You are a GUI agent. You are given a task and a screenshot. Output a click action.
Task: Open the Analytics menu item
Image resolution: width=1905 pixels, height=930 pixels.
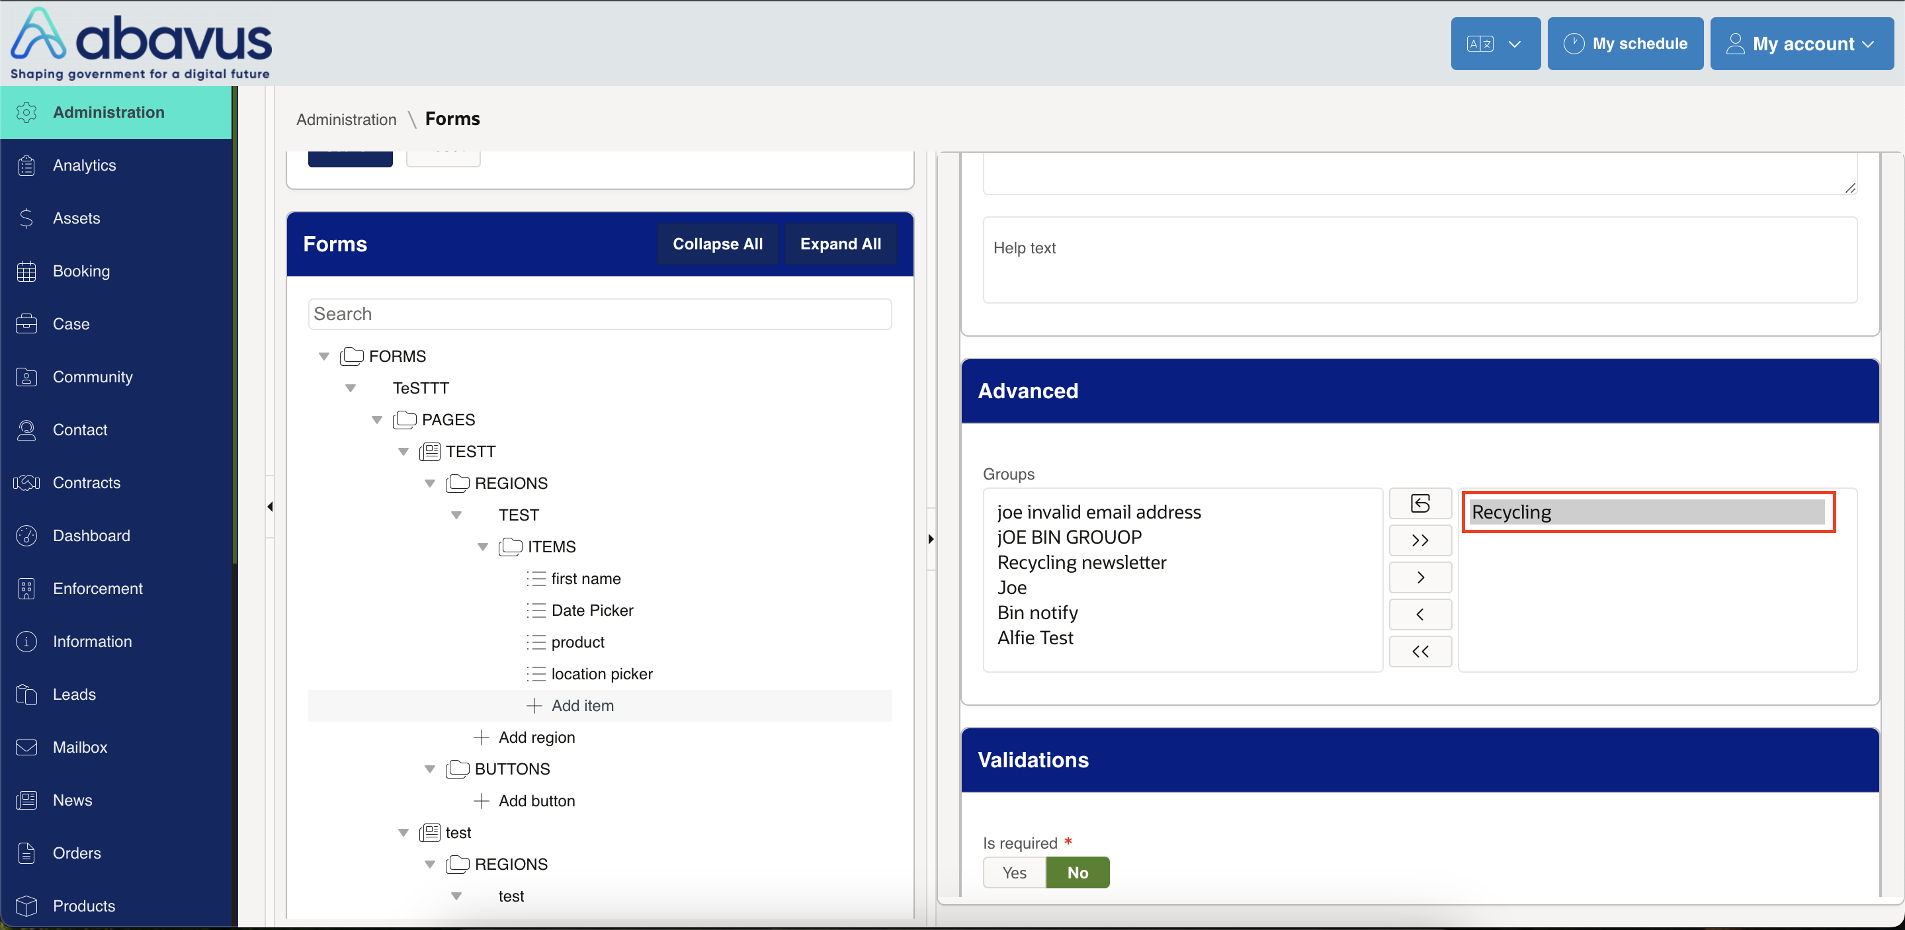coord(84,165)
